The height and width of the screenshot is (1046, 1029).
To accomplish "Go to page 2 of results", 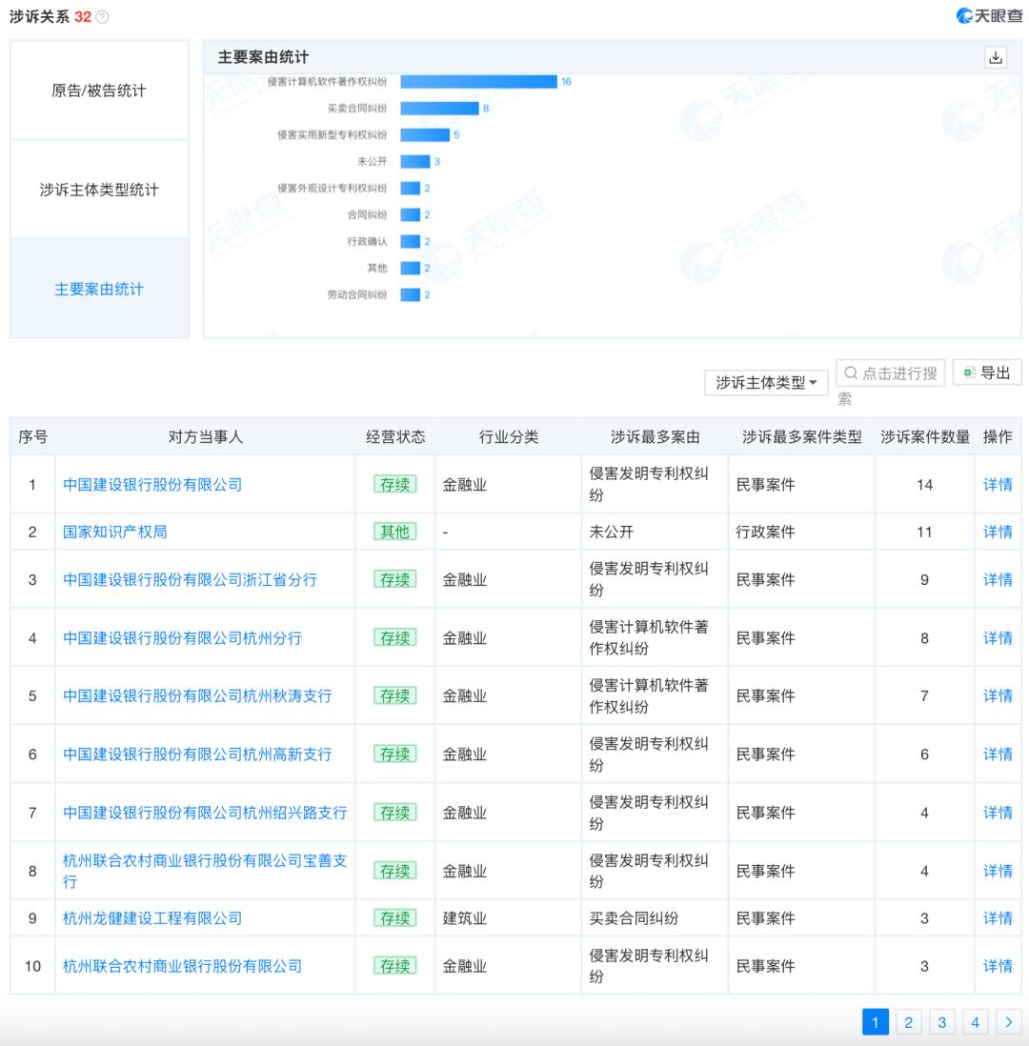I will [x=908, y=1022].
